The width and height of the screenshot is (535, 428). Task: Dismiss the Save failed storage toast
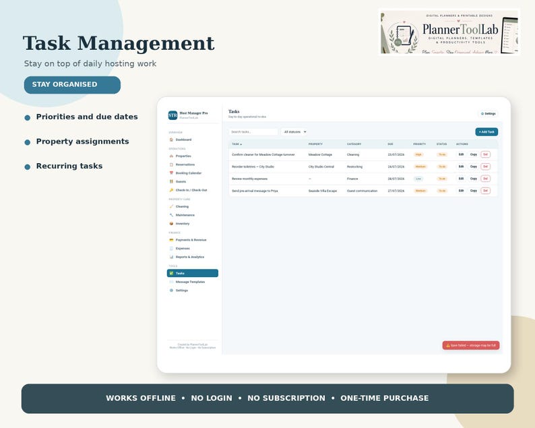pos(471,345)
